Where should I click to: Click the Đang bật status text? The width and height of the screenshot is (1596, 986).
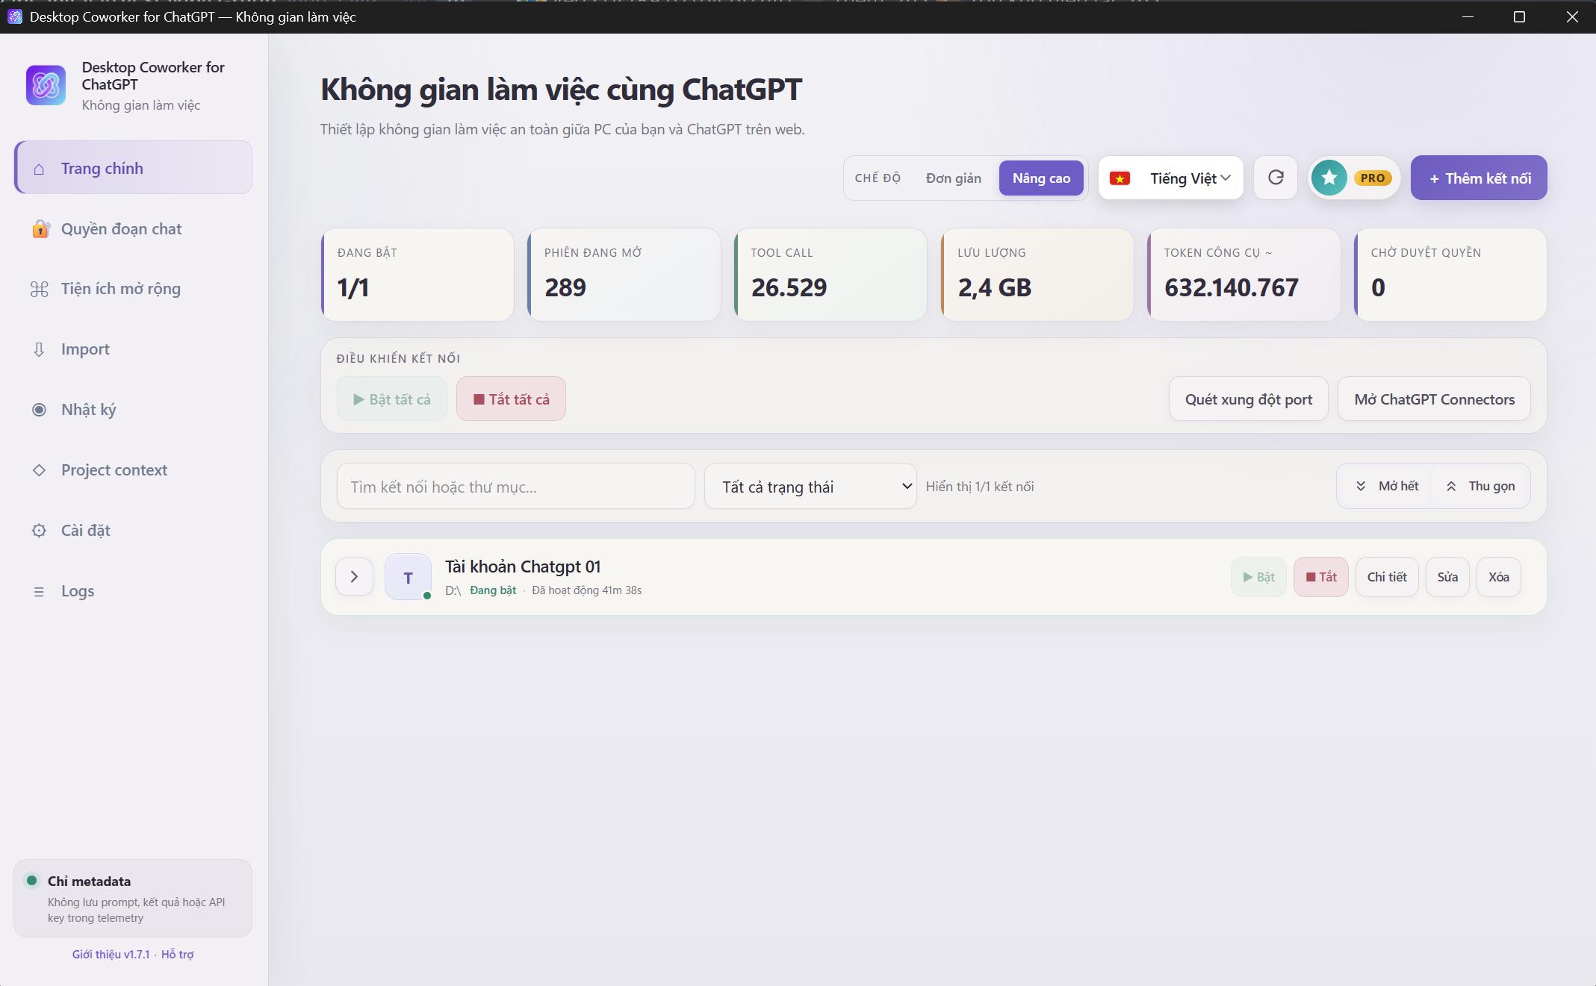coord(493,590)
